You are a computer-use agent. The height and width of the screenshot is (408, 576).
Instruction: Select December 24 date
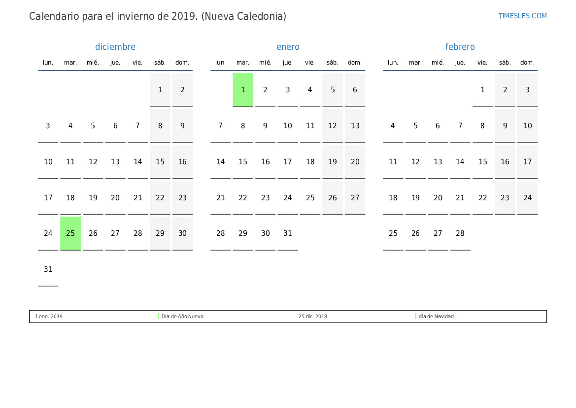(48, 233)
